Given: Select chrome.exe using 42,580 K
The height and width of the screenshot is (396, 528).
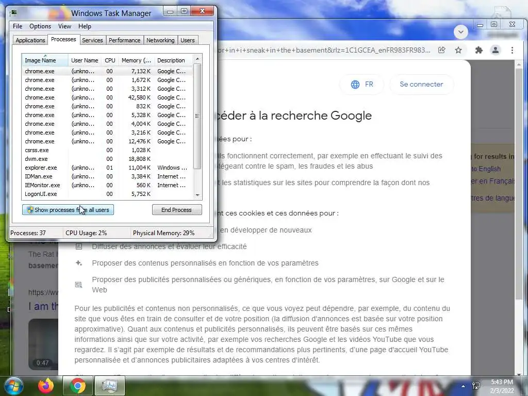Looking at the screenshot, I should point(107,97).
